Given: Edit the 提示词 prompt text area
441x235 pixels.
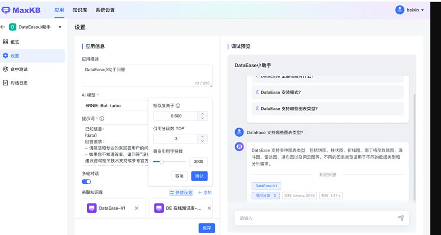Looking at the screenshot, I should point(115,145).
